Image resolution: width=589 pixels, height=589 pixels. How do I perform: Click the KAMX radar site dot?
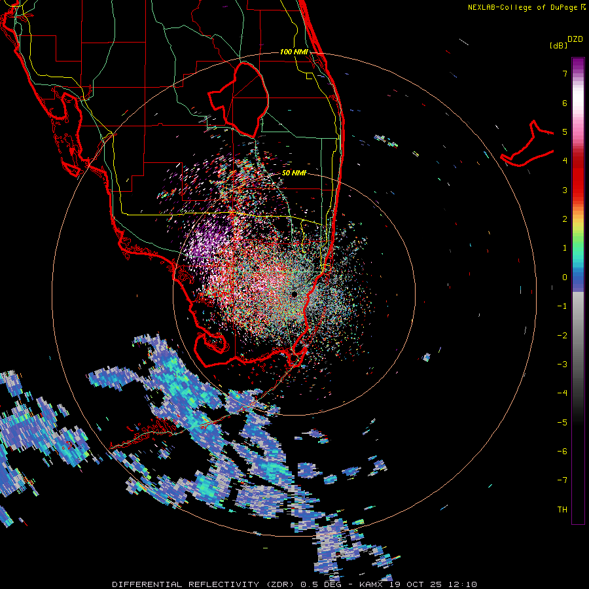(x=294, y=294)
